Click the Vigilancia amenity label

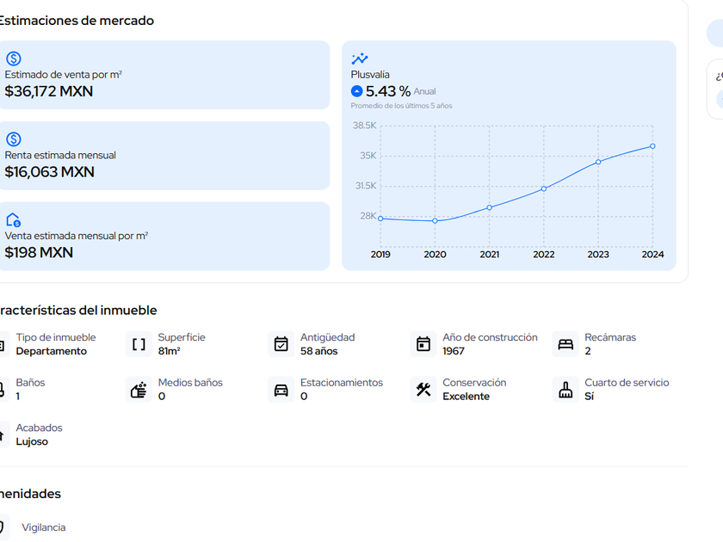pyautogui.click(x=43, y=527)
